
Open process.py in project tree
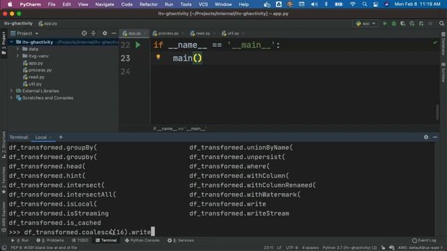point(37,70)
